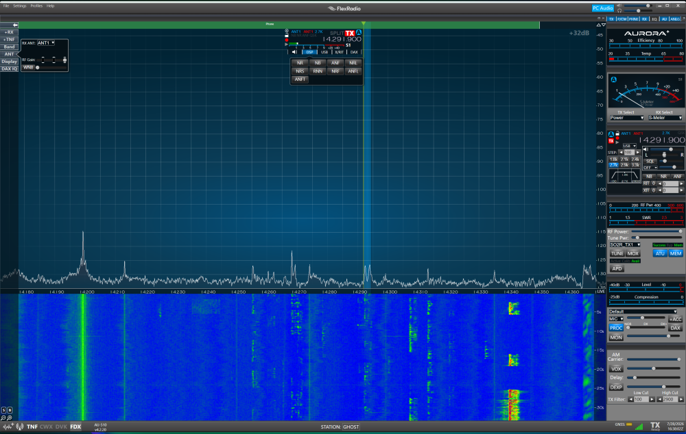Click the ATU button
The image size is (686, 434).
click(660, 253)
